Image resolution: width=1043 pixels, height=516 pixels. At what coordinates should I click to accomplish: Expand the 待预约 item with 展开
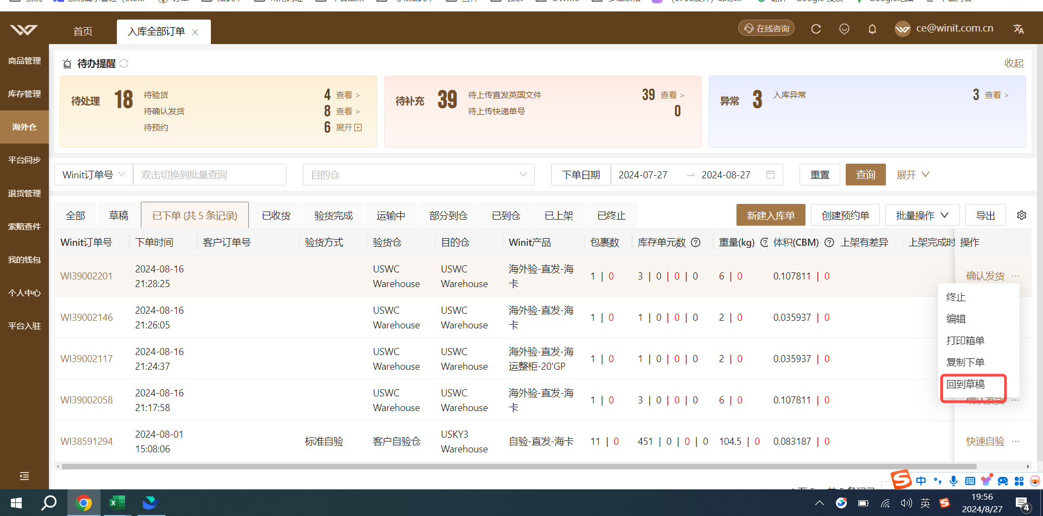348,127
